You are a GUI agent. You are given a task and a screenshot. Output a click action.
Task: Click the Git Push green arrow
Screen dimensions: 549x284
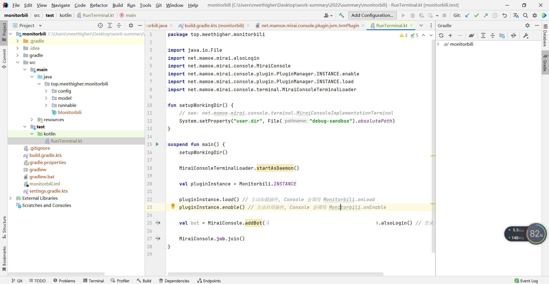point(486,15)
